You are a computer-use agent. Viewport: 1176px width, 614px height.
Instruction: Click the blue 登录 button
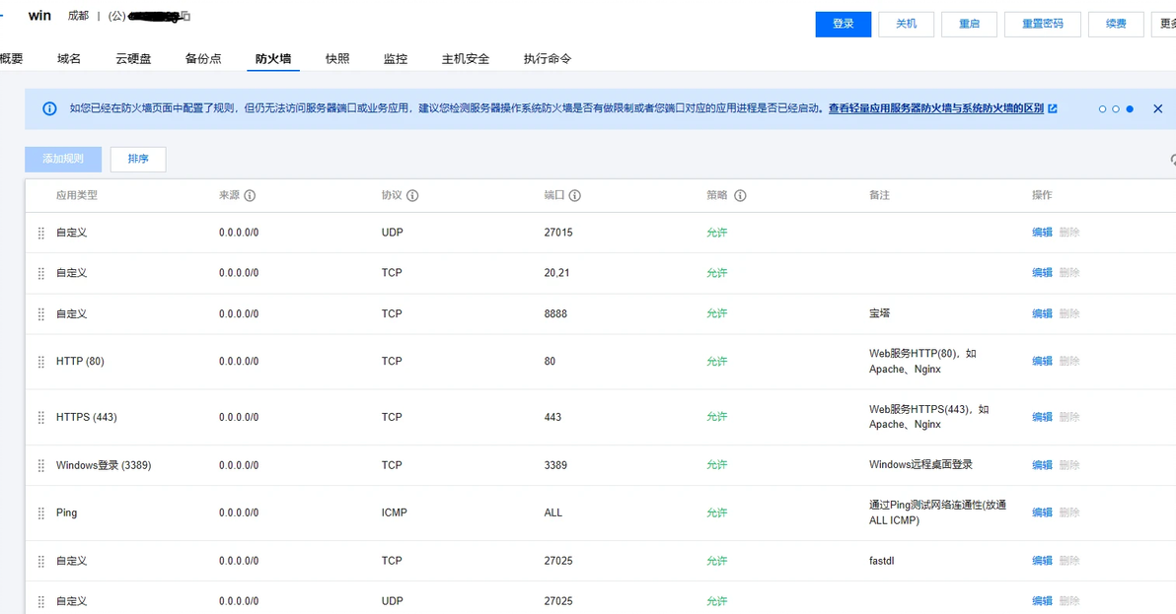pyautogui.click(x=843, y=24)
